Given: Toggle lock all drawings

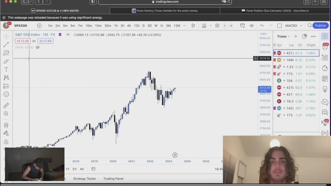Looking at the screenshot, I should (x=6, y=142).
